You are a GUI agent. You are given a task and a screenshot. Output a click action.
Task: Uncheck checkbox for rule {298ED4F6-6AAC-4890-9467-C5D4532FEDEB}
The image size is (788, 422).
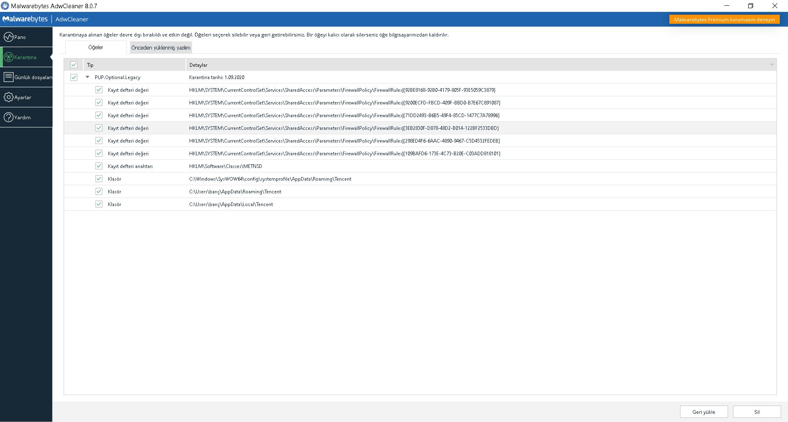99,141
